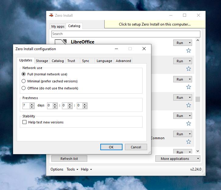Screen dimensions: 221x190
Task: Click the setup Zero Install banner
Action: click(155, 24)
